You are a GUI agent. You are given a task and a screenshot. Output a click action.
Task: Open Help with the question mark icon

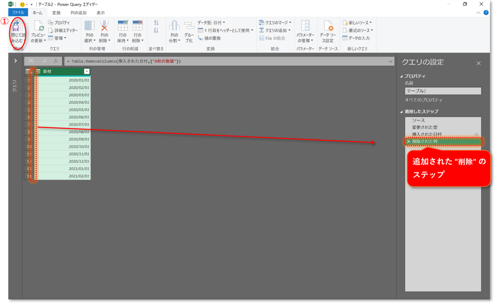[x=486, y=13]
